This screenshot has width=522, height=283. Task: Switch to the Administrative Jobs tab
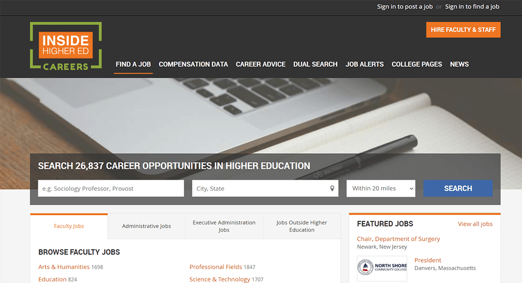146,226
